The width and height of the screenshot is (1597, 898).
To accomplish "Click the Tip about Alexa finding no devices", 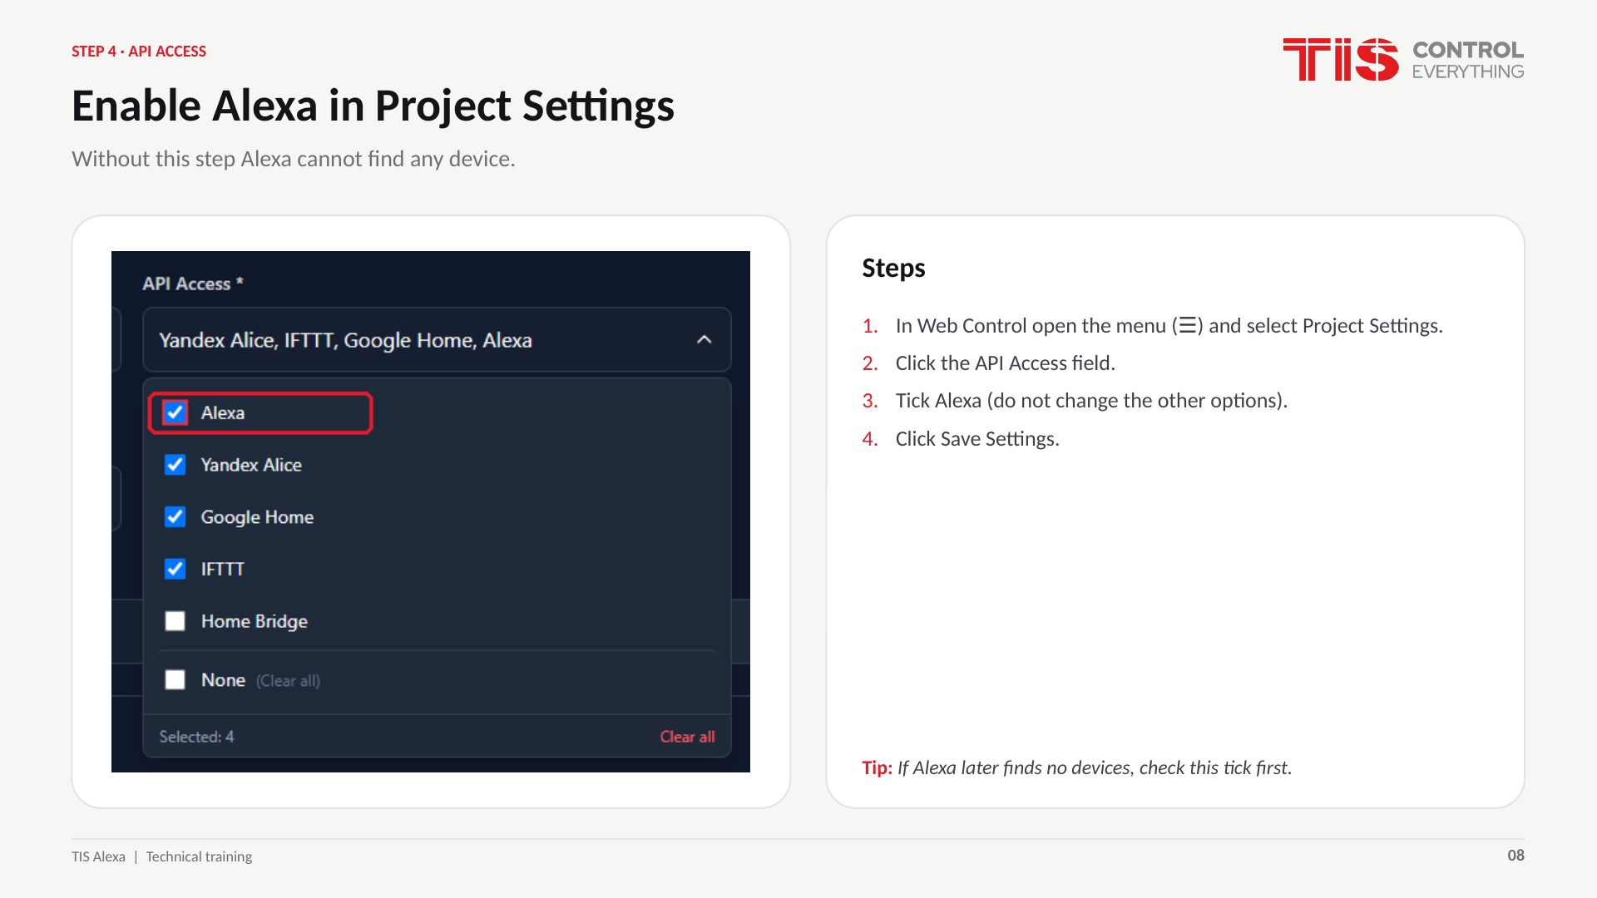I will click(1076, 767).
